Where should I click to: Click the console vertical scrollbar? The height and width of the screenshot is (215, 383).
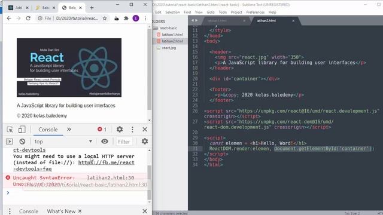point(149,182)
